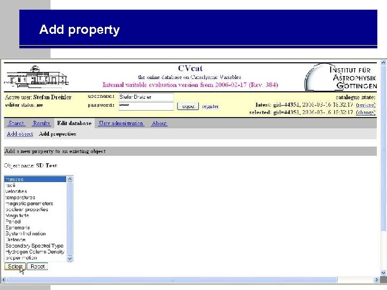The height and width of the screenshot is (290, 387).
Task: Open the About tab
Action: (x=159, y=123)
